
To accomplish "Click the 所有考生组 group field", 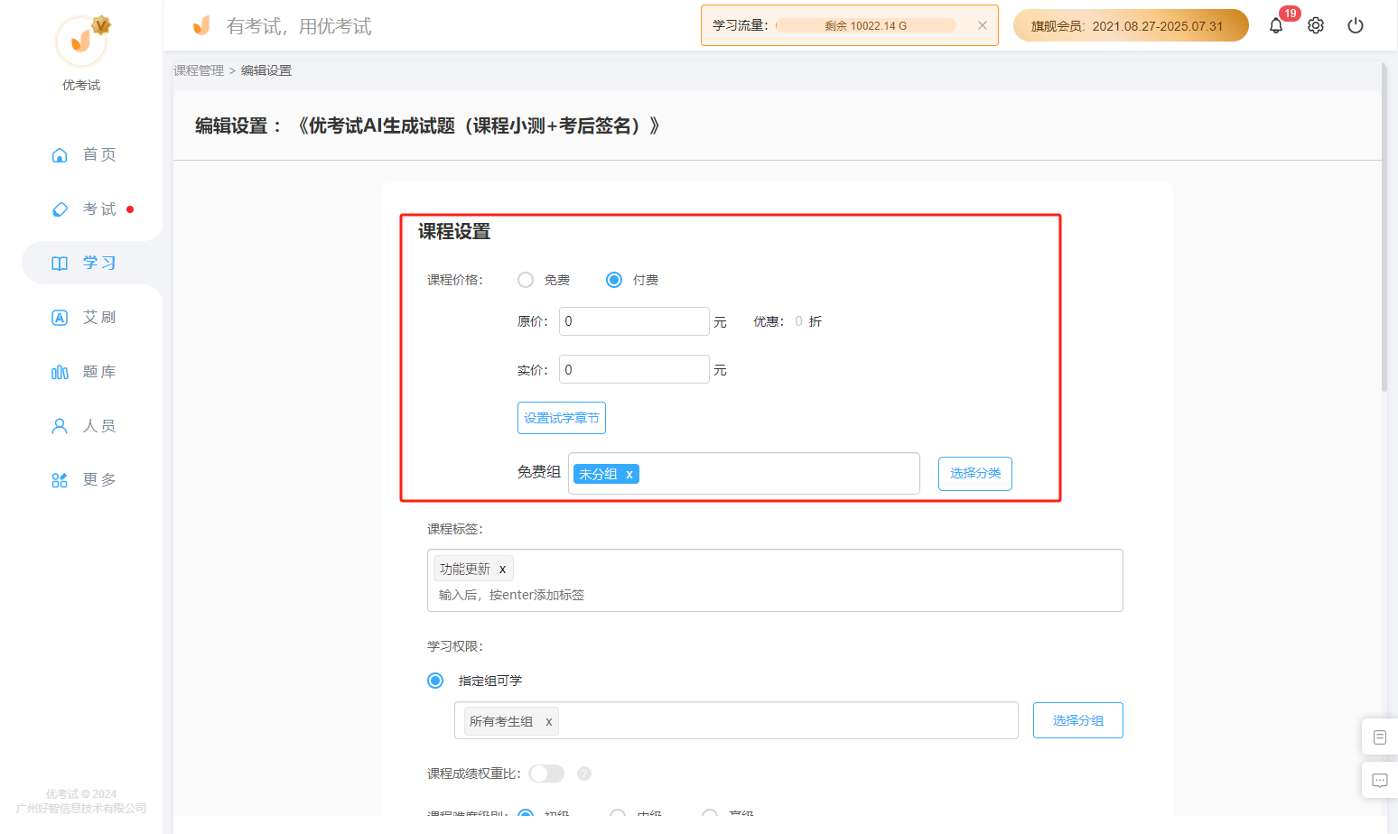I will click(x=736, y=720).
